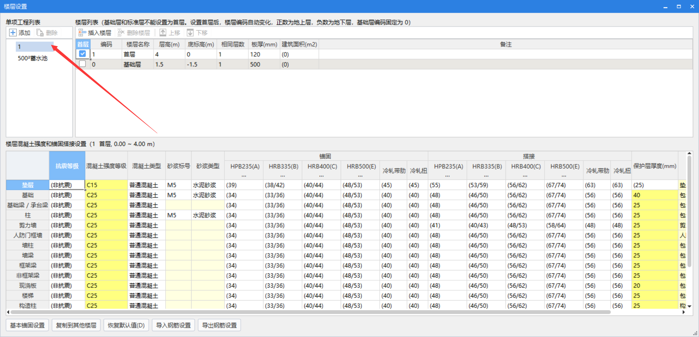This screenshot has height=337, width=699.
Task: Click the (39) anchorage value for 垫层
Action: [244, 185]
